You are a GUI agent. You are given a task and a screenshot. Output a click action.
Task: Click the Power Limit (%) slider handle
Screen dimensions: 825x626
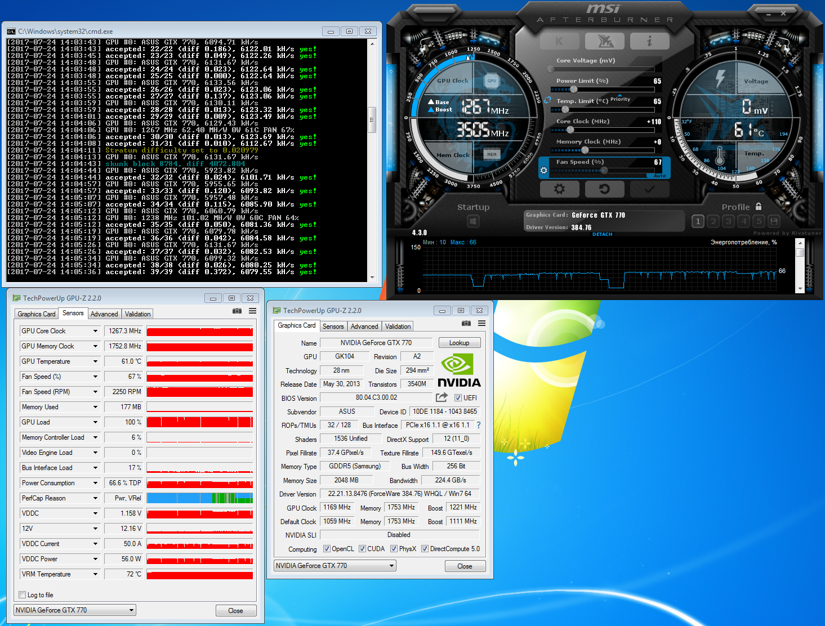tap(573, 90)
